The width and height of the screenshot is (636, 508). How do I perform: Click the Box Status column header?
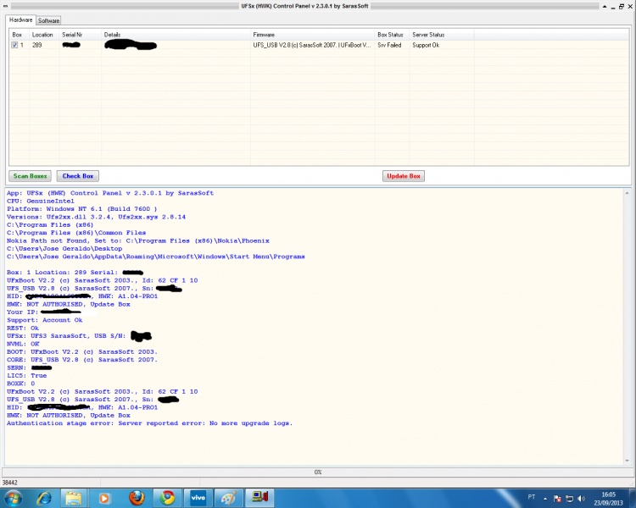click(x=392, y=35)
